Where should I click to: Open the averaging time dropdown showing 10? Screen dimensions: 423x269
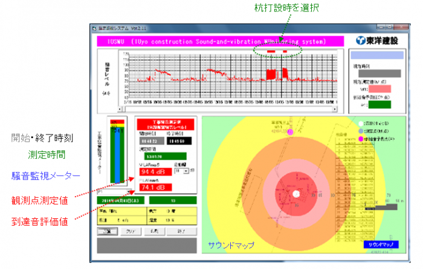pyautogui.click(x=186, y=171)
